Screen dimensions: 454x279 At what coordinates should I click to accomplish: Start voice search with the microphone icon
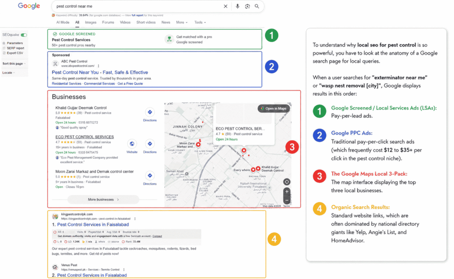click(x=238, y=6)
